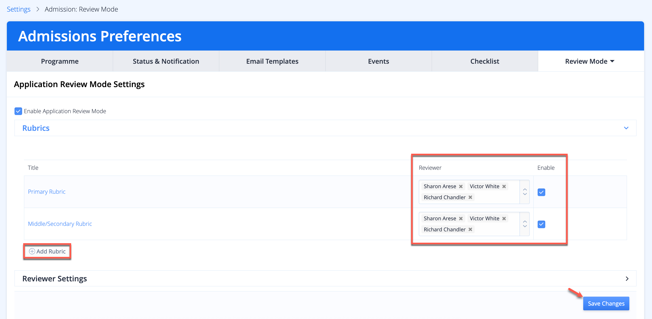Collapse the Rubrics section chevron
Viewport: 652px width, 319px height.
click(626, 128)
